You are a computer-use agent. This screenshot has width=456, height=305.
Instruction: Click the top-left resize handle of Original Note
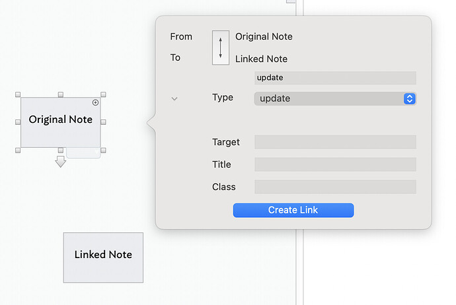[18, 95]
